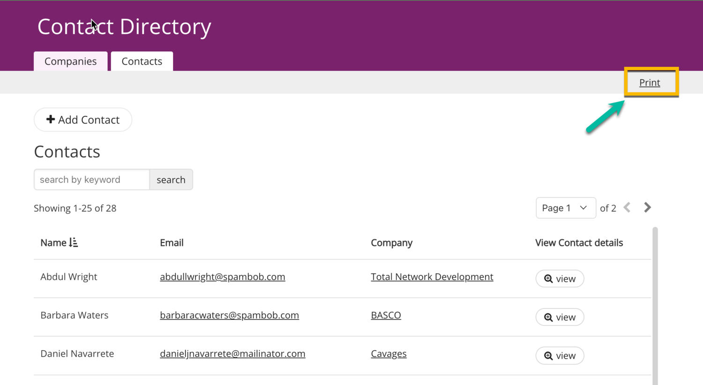This screenshot has width=703, height=385.
Task: Click the previous page arrow
Action: [x=627, y=208]
